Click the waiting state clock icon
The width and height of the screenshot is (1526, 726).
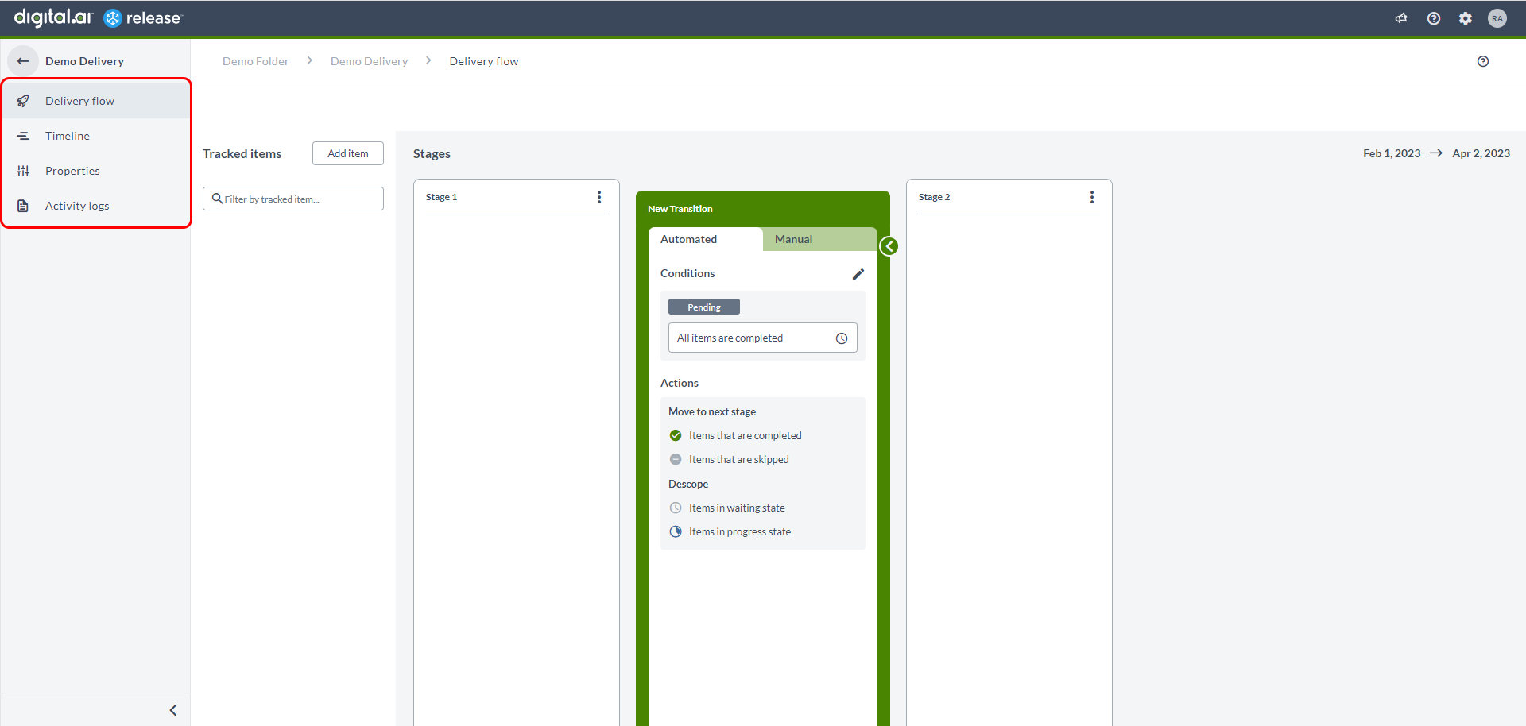coord(676,508)
